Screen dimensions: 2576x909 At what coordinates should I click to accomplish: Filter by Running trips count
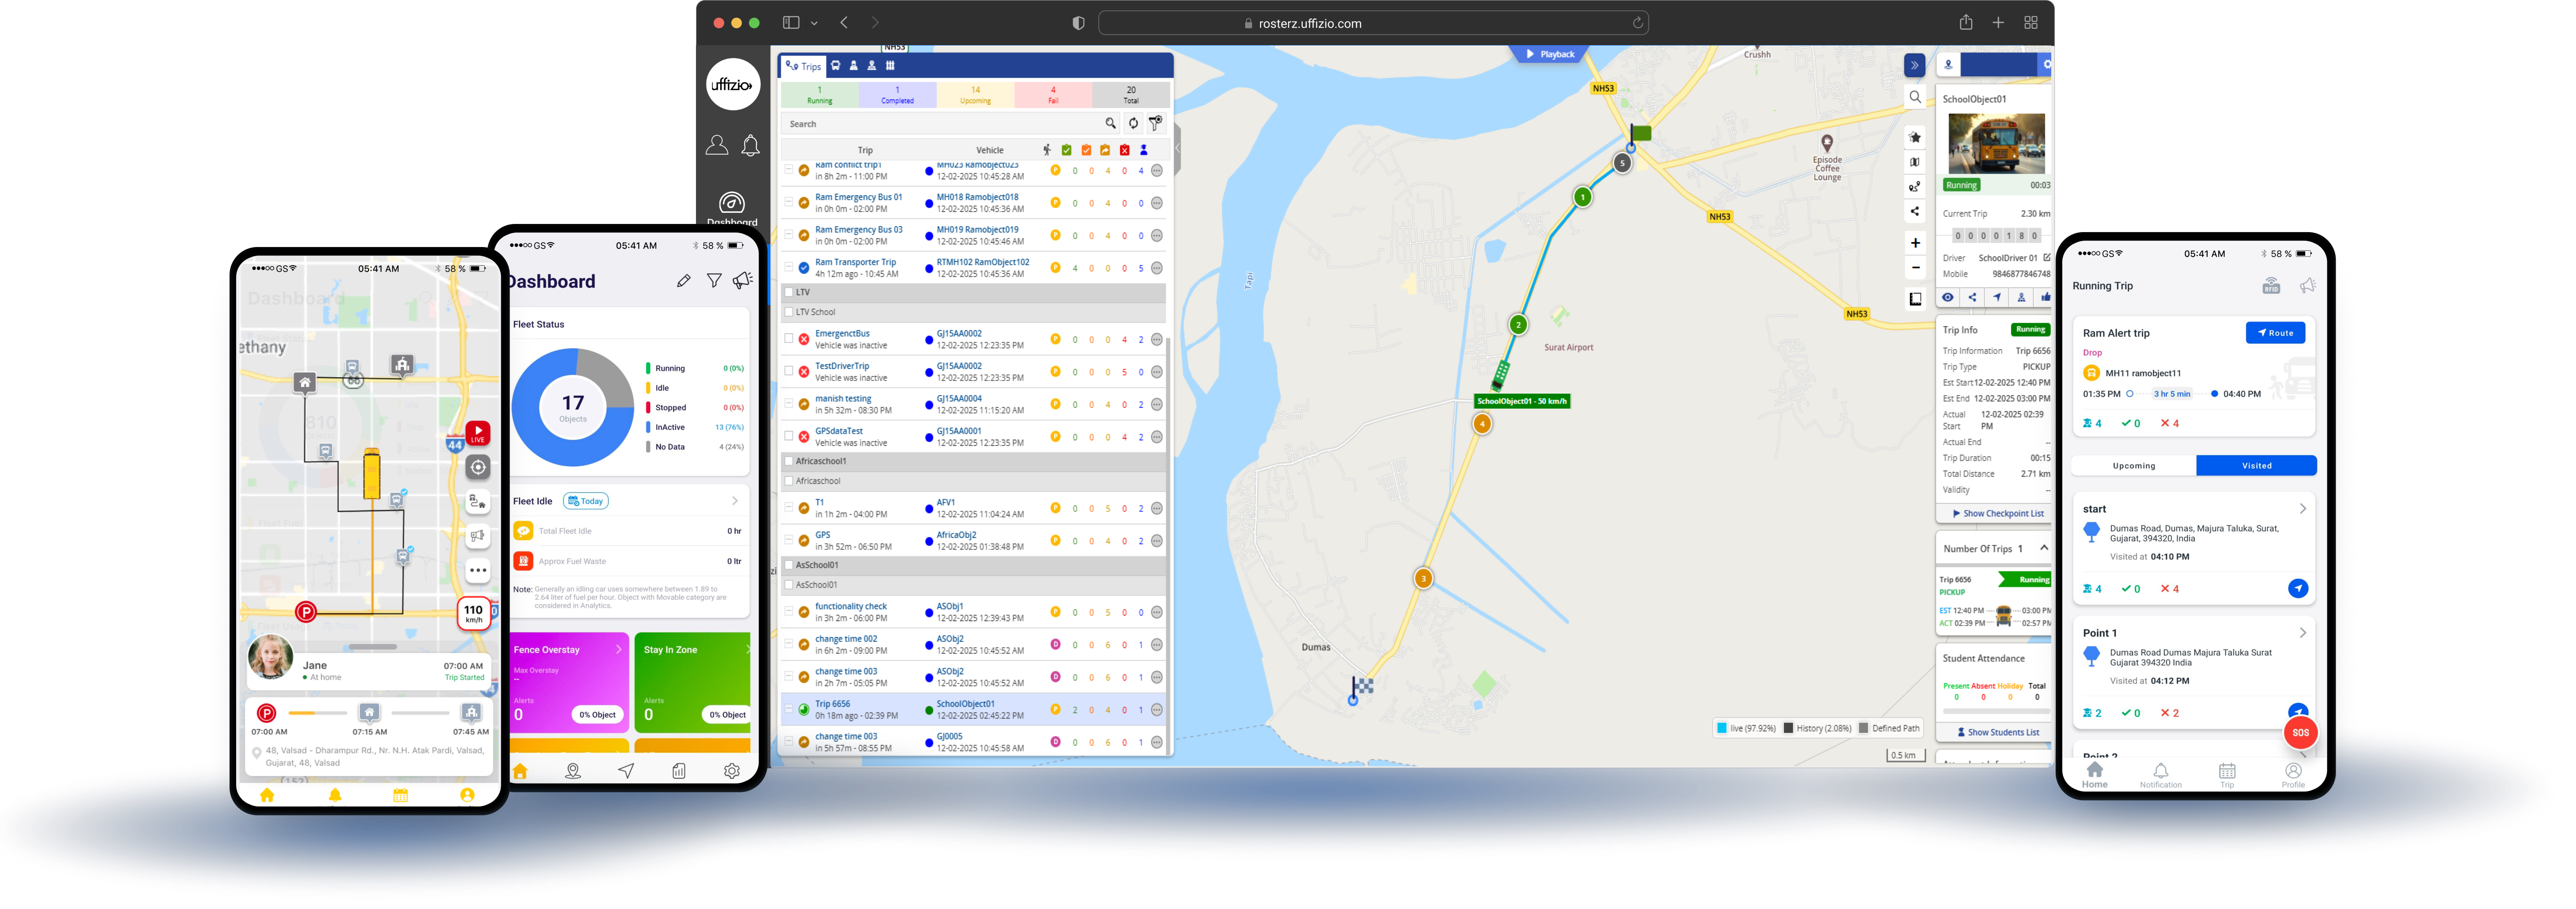[x=820, y=95]
